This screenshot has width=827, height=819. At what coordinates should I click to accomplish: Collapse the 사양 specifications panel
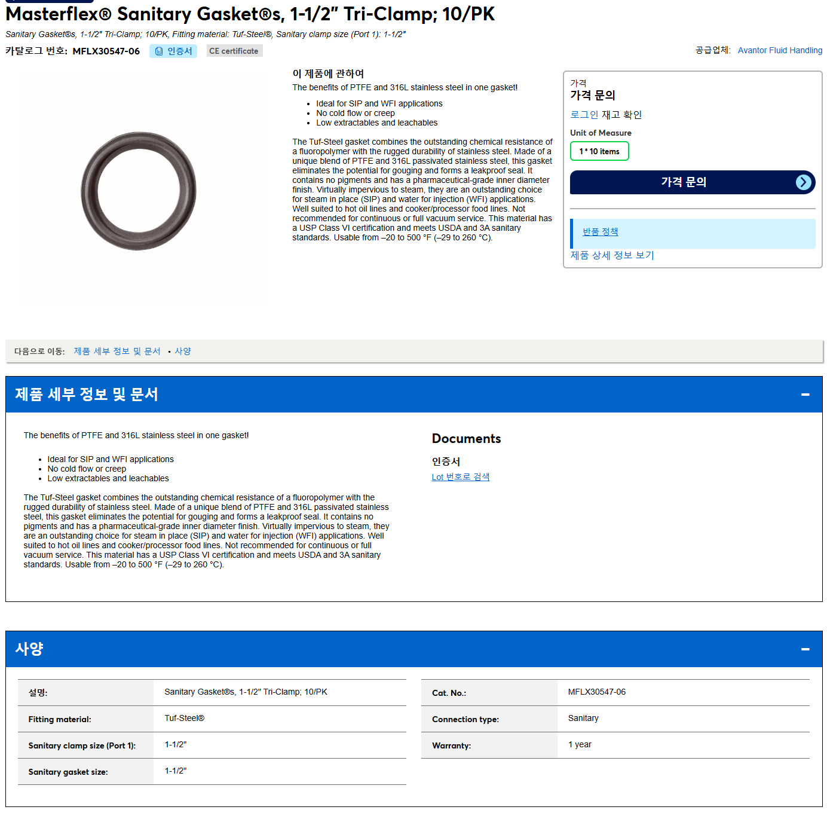(x=805, y=649)
